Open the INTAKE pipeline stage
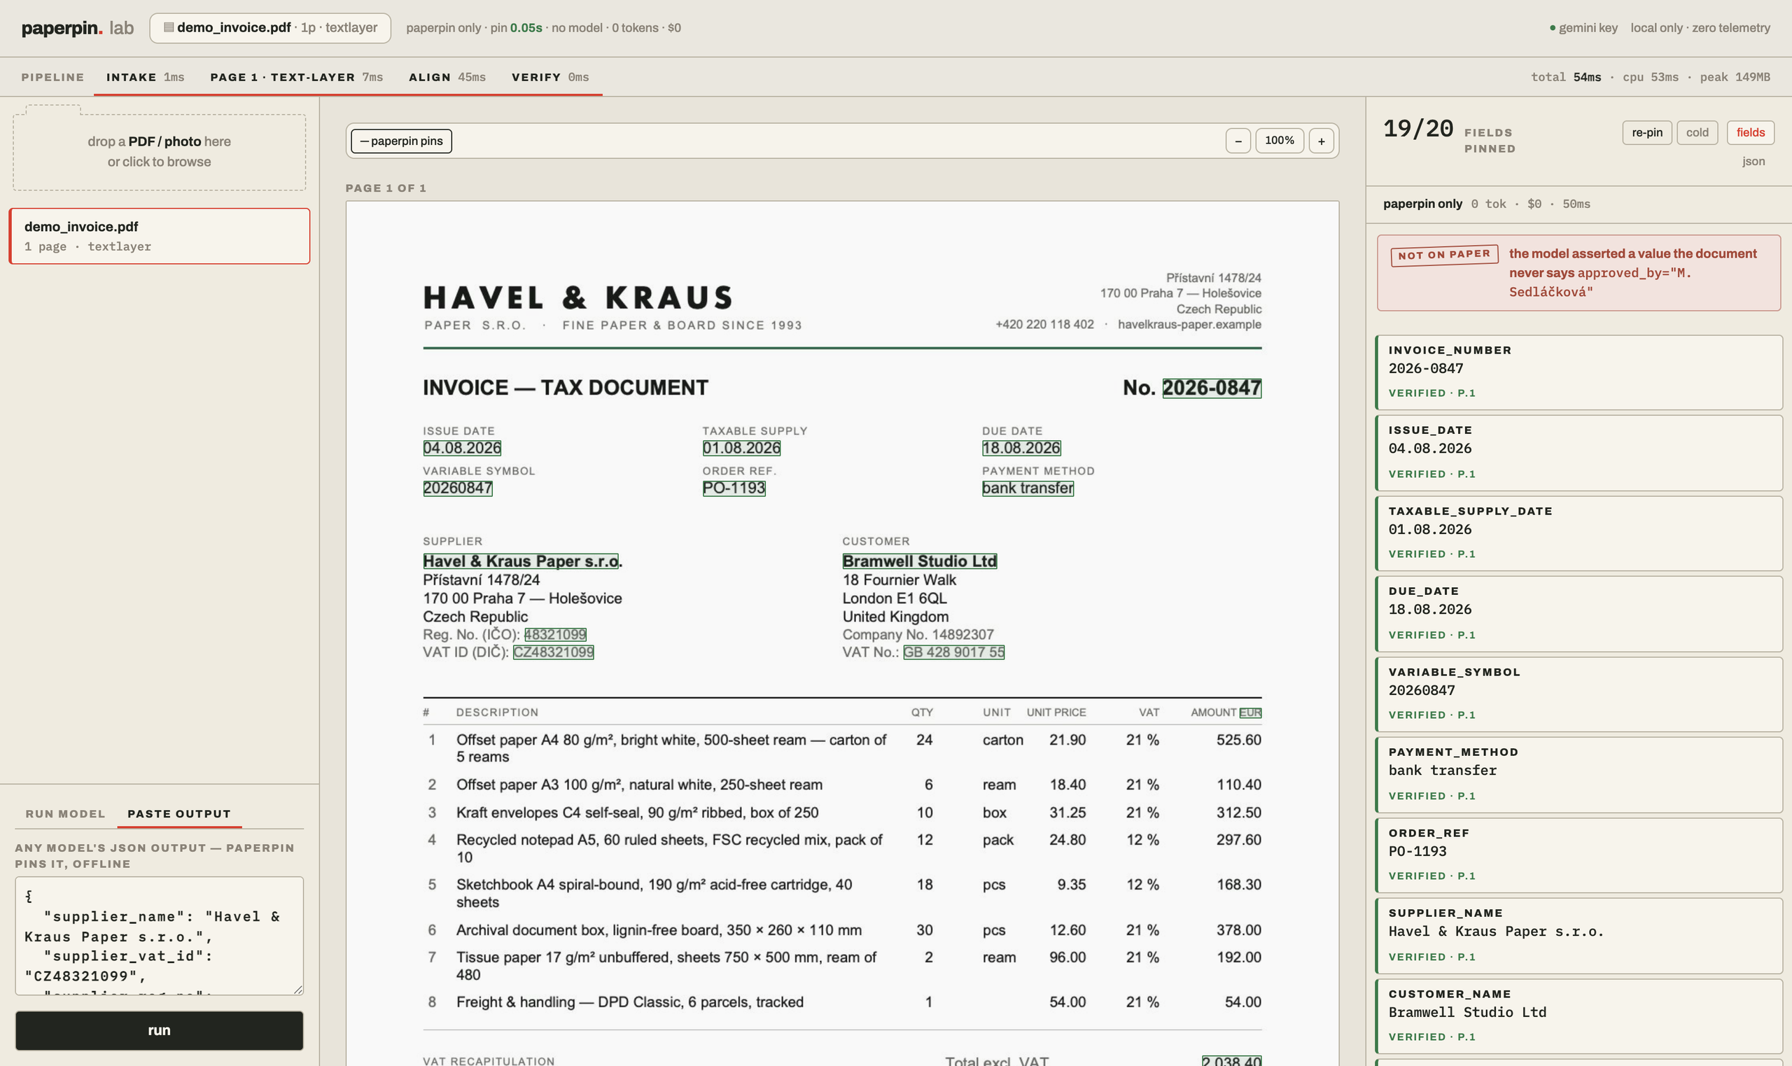1792x1066 pixels. [145, 77]
